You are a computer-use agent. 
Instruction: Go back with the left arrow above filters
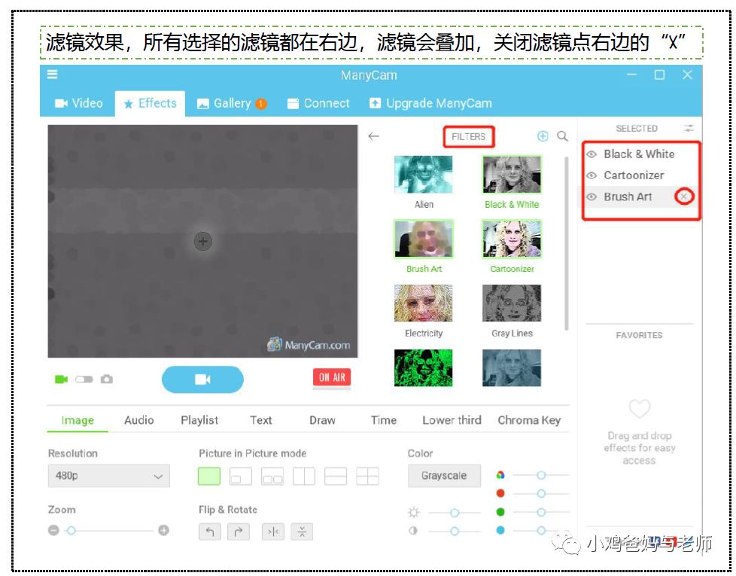tap(373, 136)
